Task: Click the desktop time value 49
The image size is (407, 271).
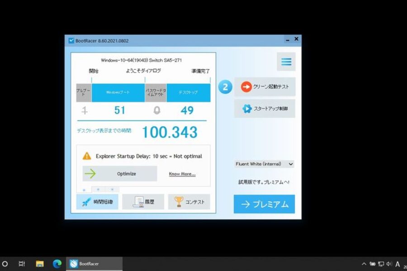Action: [x=187, y=111]
